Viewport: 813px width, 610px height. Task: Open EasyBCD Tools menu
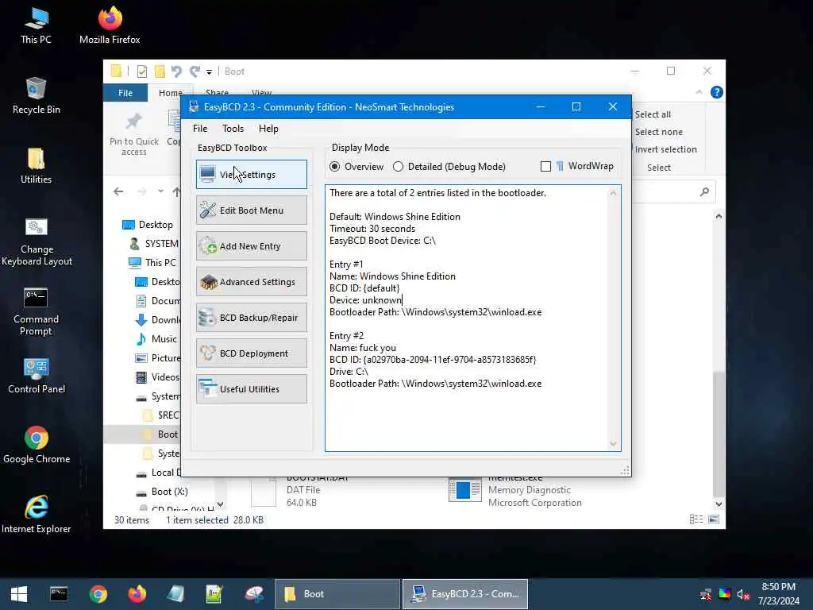coord(233,129)
